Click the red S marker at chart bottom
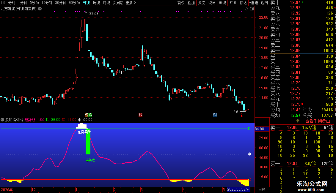 click(241, 115)
